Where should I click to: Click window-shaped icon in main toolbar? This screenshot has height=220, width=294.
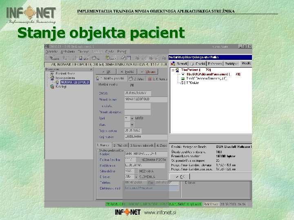pyautogui.click(x=129, y=58)
